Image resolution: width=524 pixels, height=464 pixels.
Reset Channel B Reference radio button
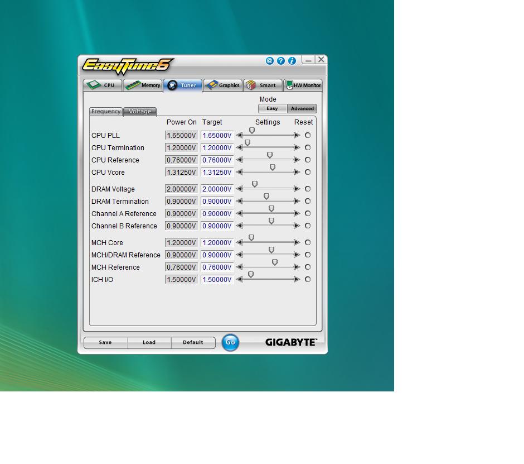(308, 226)
